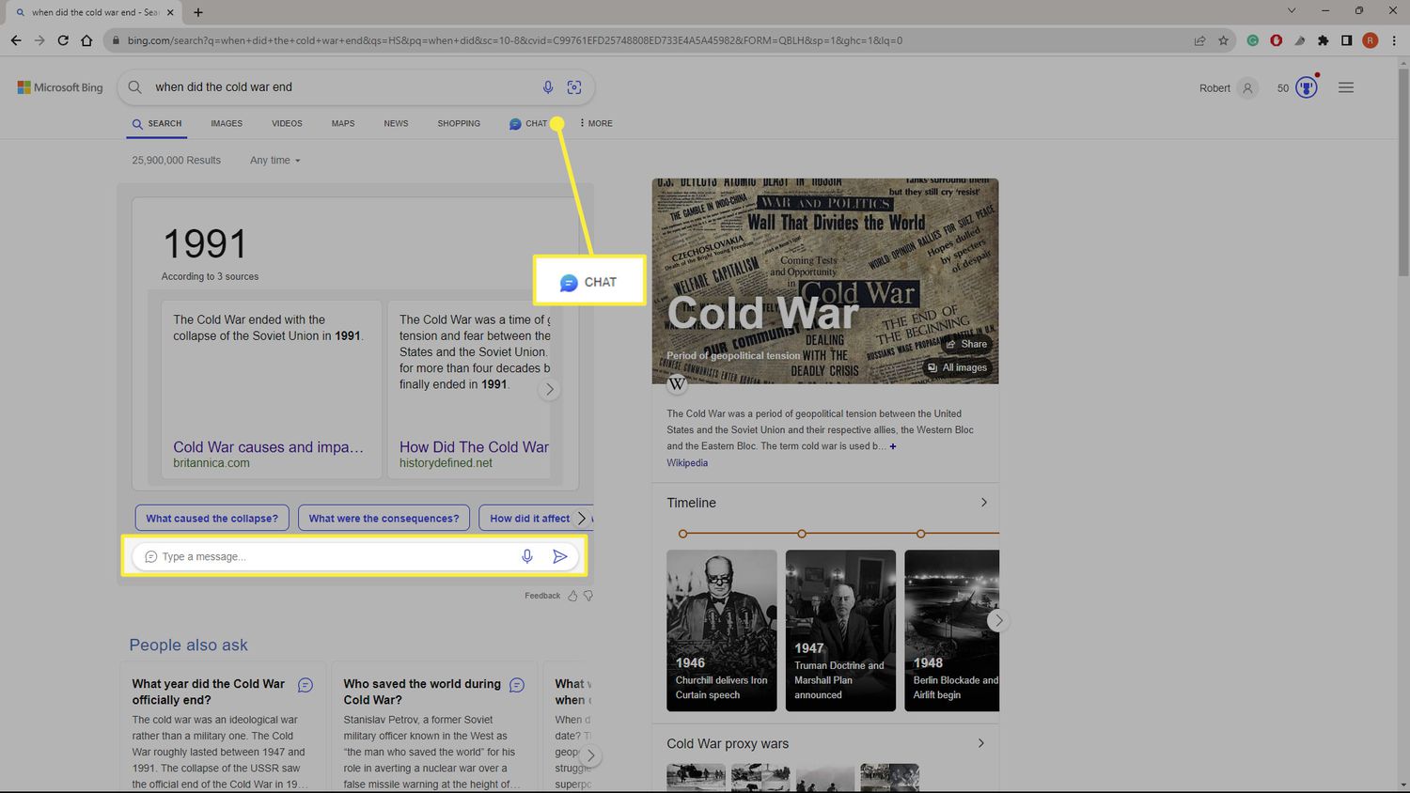Click "What caused the collapse?" suggestion
Image resolution: width=1410 pixels, height=793 pixels.
click(211, 518)
